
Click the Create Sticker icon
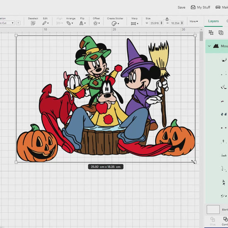point(114,23)
